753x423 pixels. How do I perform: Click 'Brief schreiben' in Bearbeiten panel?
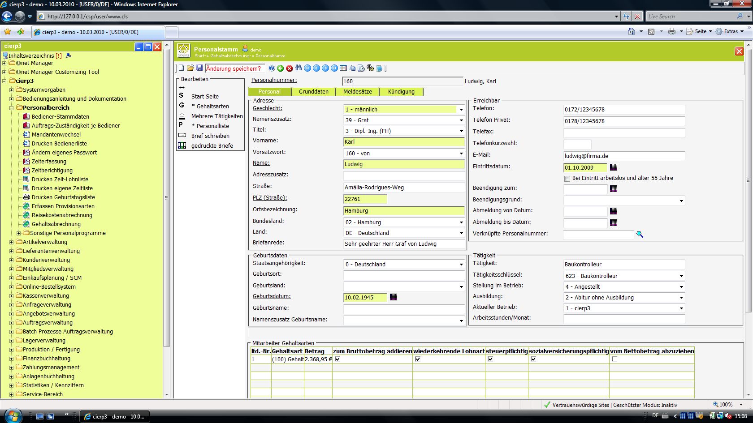210,136
